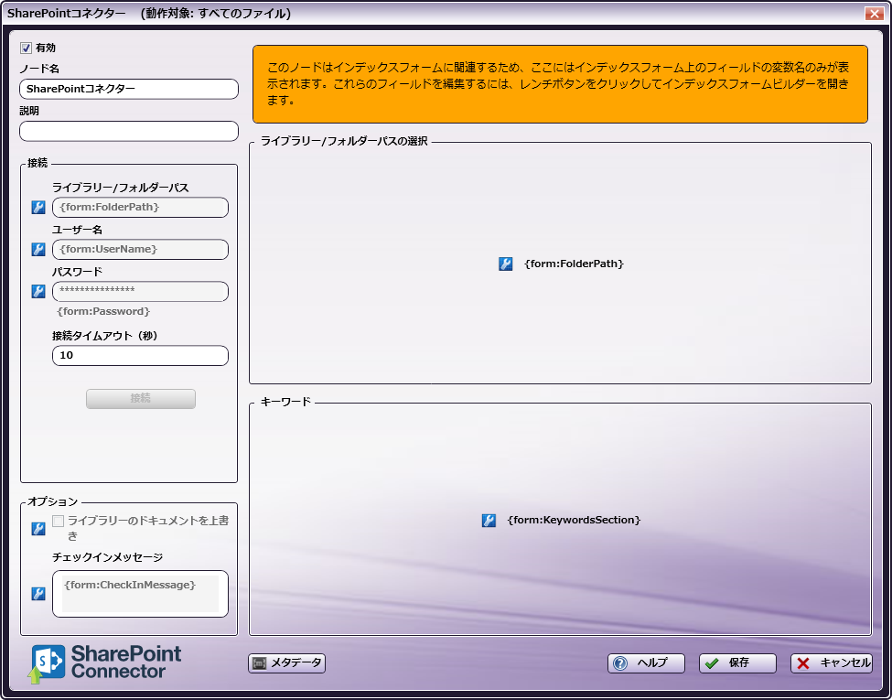Click the ライブラリー/フォルダーパスの選択 heading
The width and height of the screenshot is (892, 700).
pyautogui.click(x=344, y=141)
